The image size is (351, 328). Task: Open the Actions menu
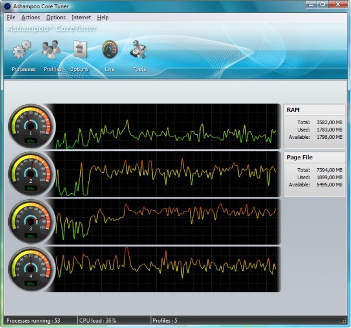coord(30,18)
